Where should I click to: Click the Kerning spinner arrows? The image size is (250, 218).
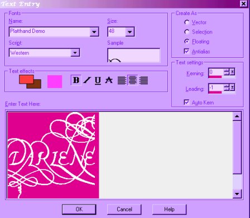click(227, 72)
